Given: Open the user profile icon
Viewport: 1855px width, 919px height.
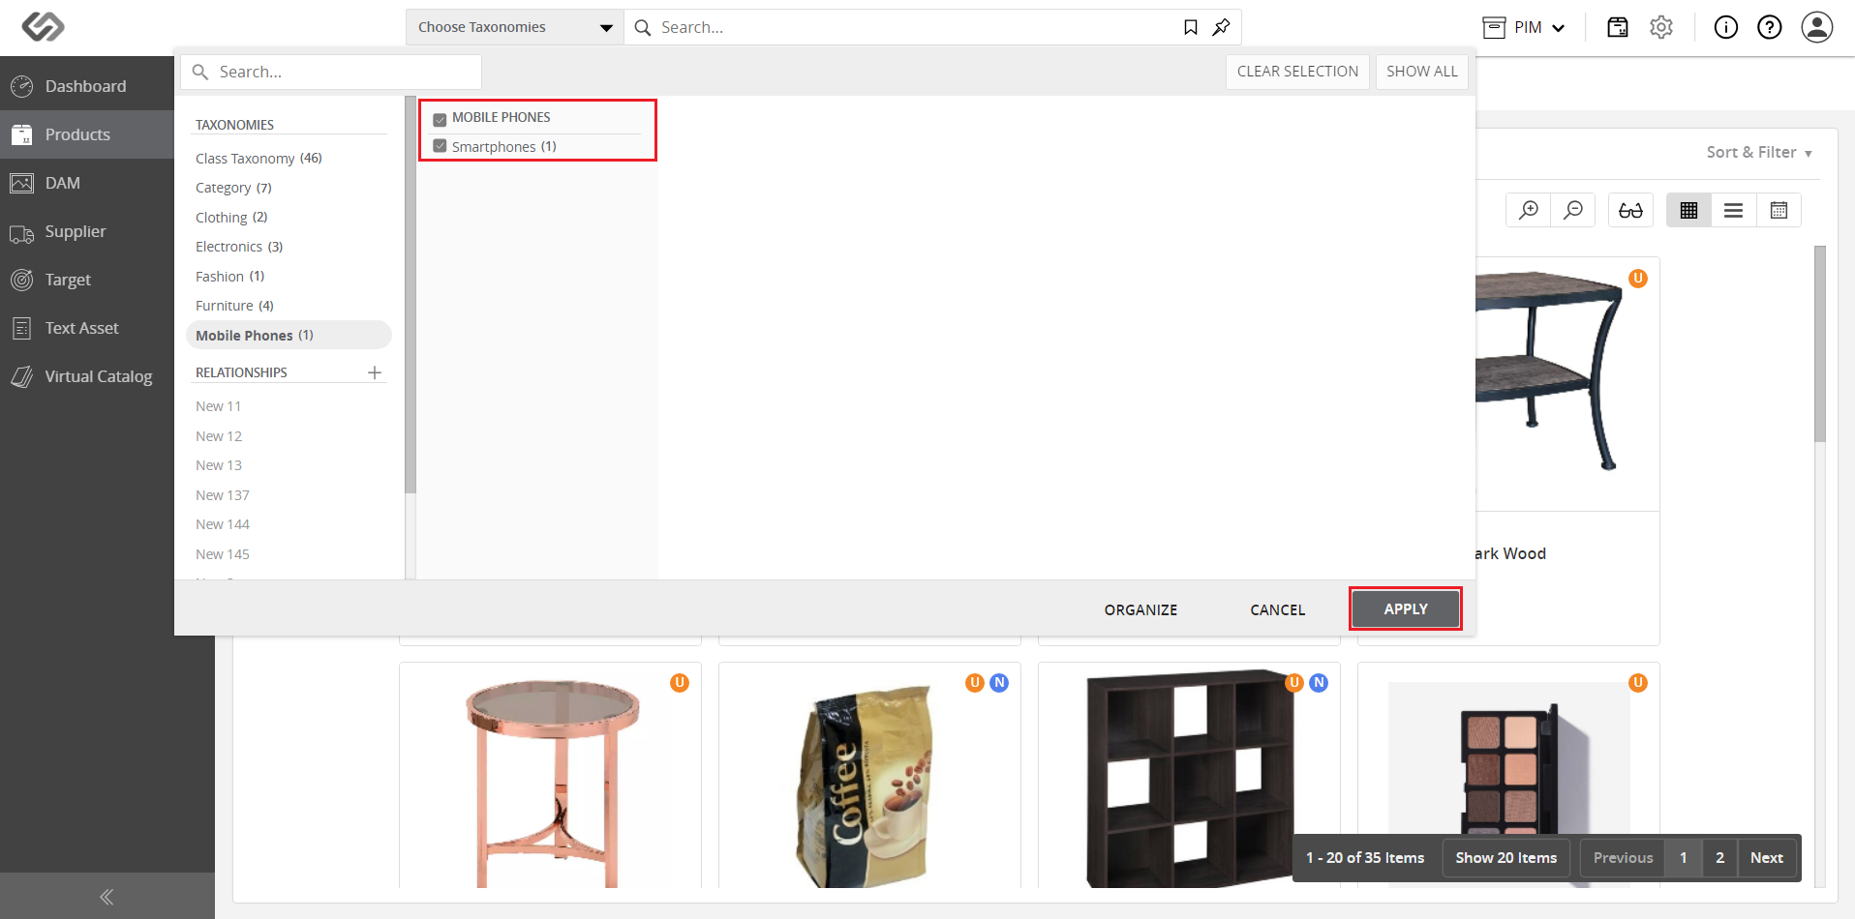Looking at the screenshot, I should tap(1817, 27).
